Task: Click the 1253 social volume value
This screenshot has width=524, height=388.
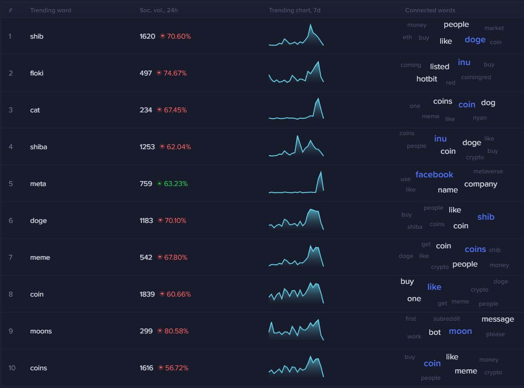Action: pyautogui.click(x=147, y=147)
